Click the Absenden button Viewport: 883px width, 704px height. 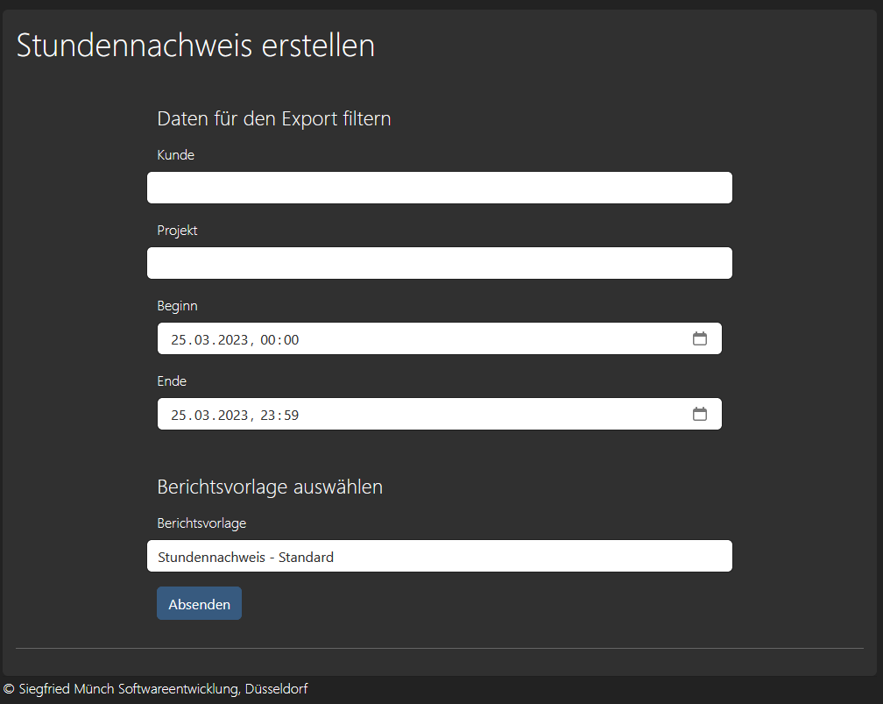[x=199, y=603]
